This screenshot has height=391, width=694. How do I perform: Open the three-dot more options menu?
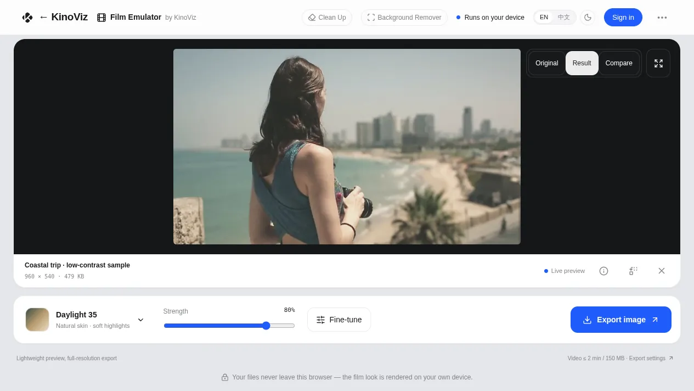[x=662, y=18]
